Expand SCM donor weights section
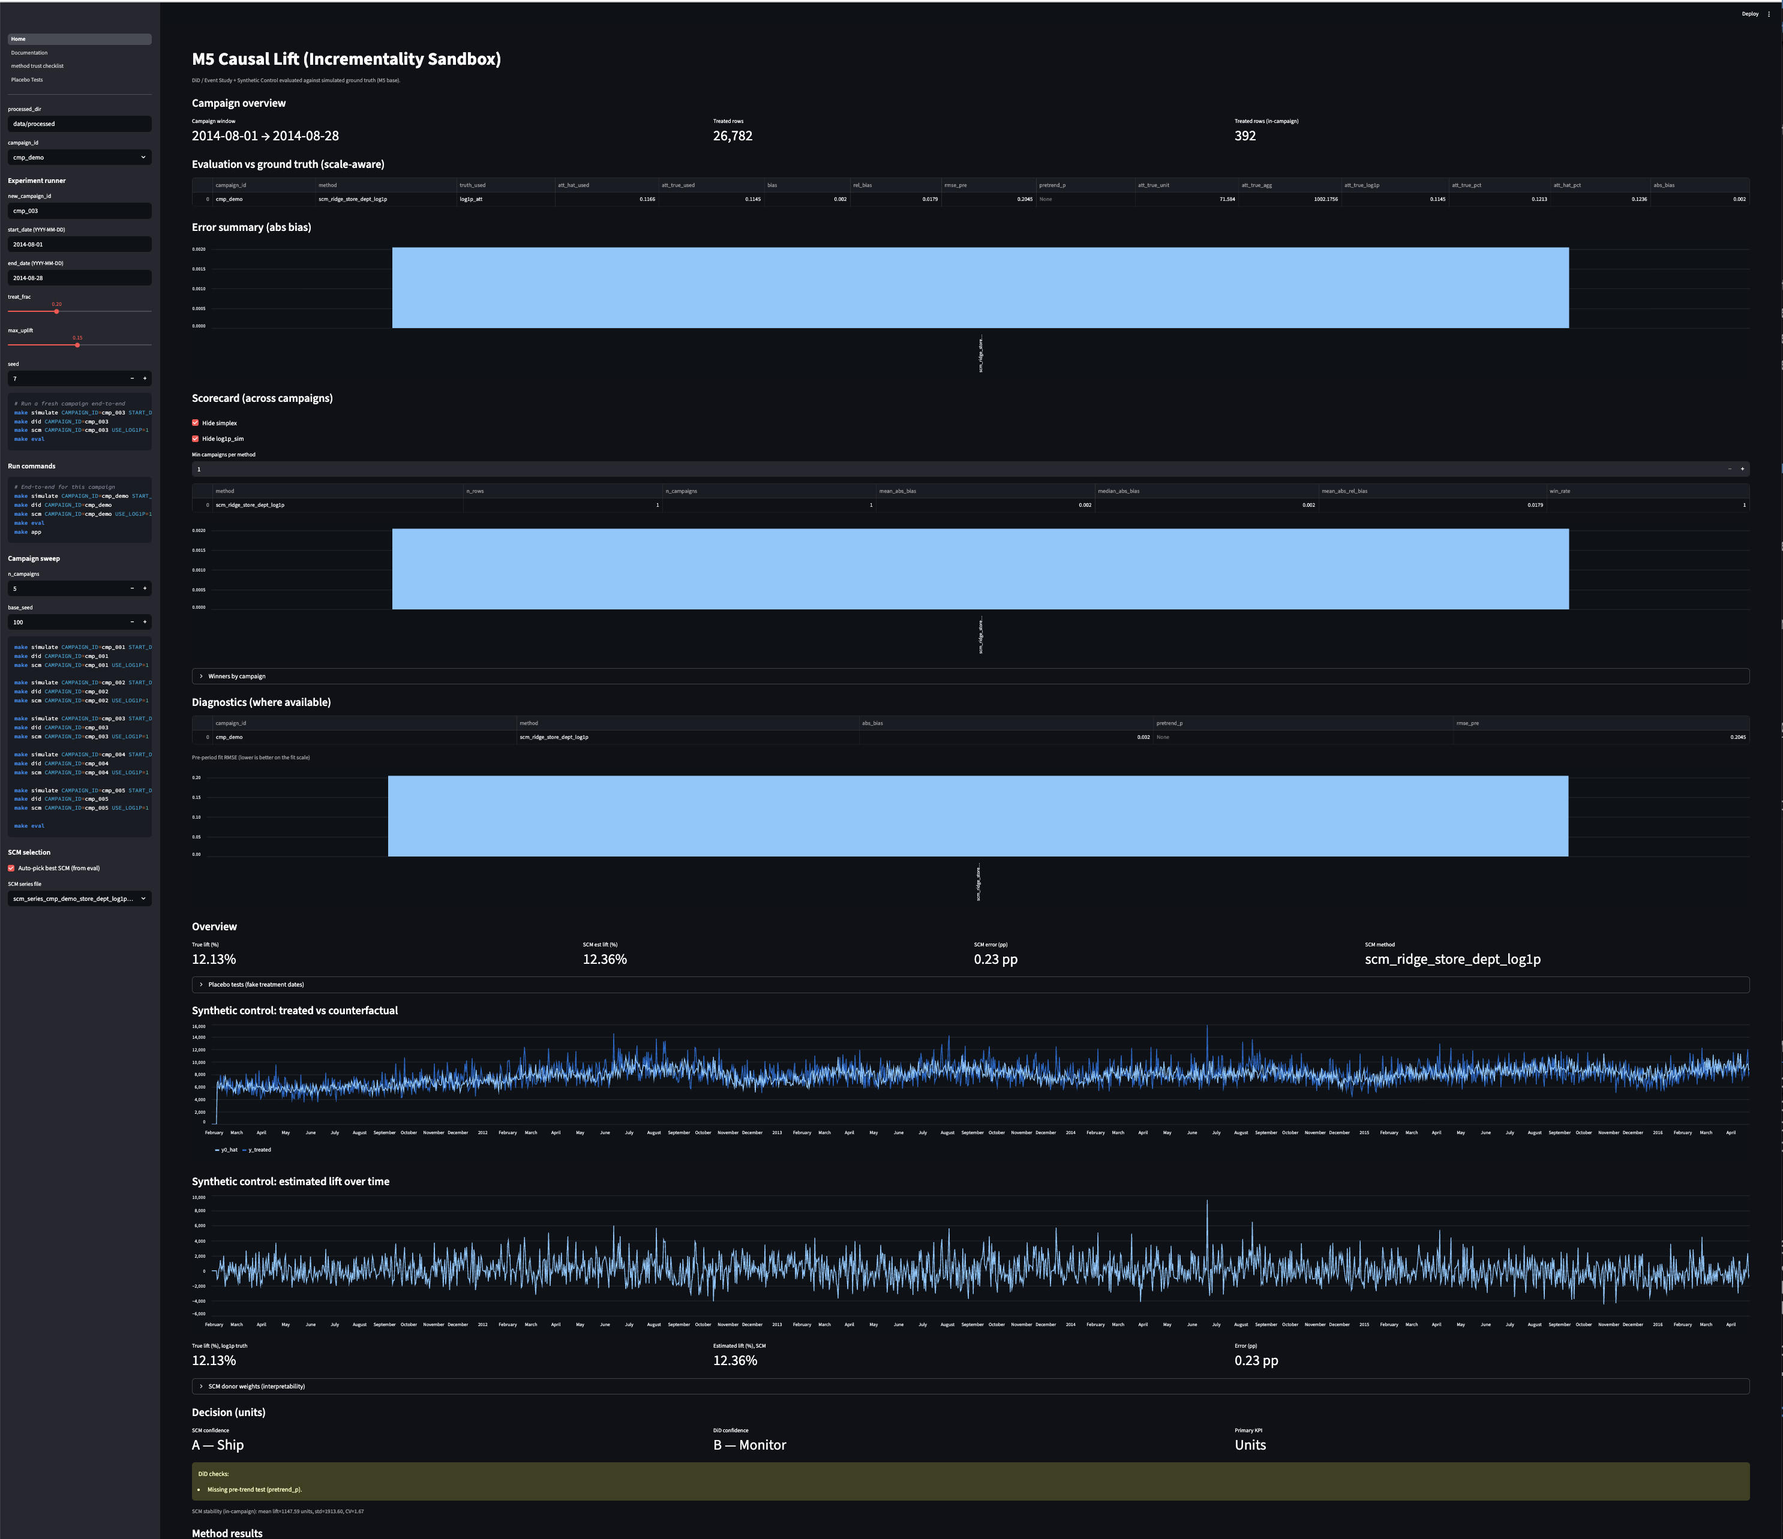1783x1539 pixels. [x=256, y=1387]
